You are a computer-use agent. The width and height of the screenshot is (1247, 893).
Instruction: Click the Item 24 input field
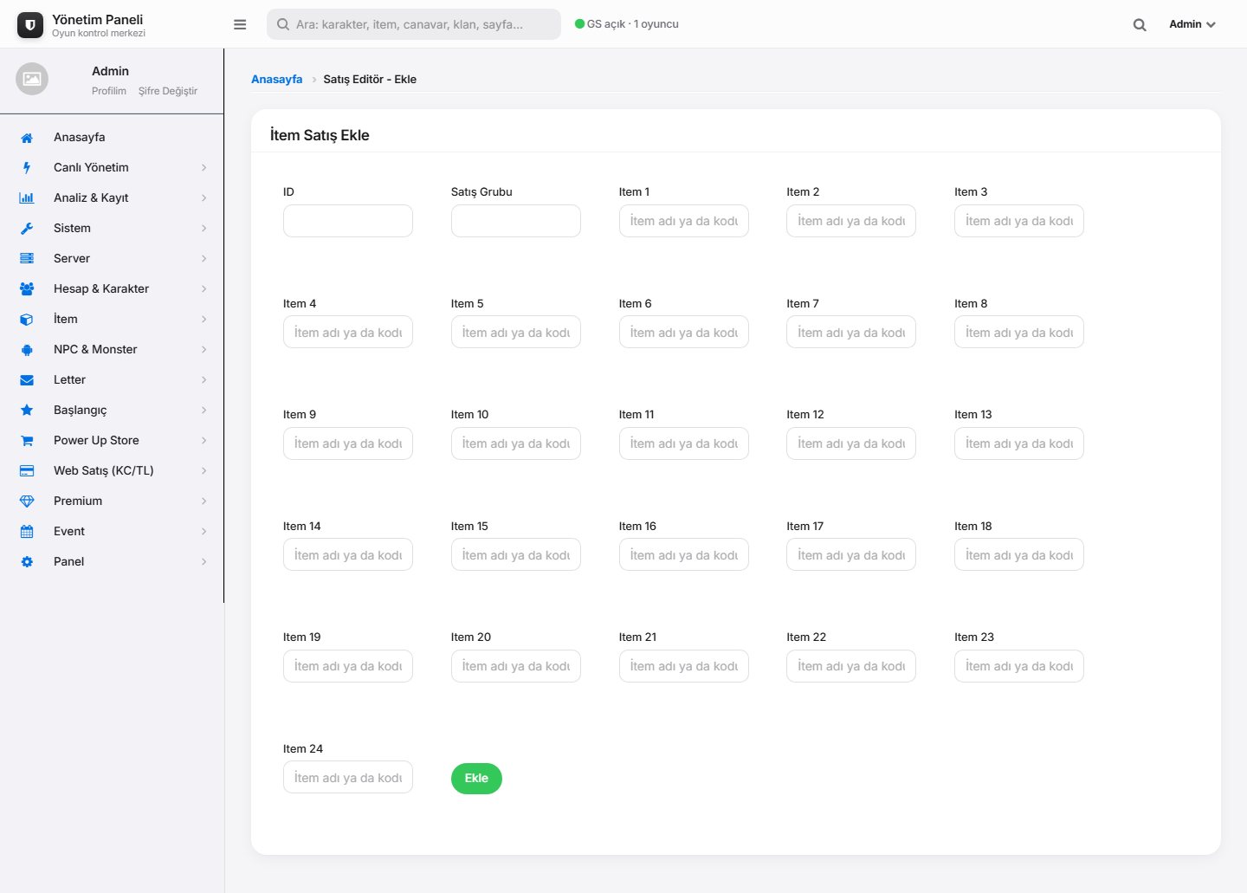(348, 778)
